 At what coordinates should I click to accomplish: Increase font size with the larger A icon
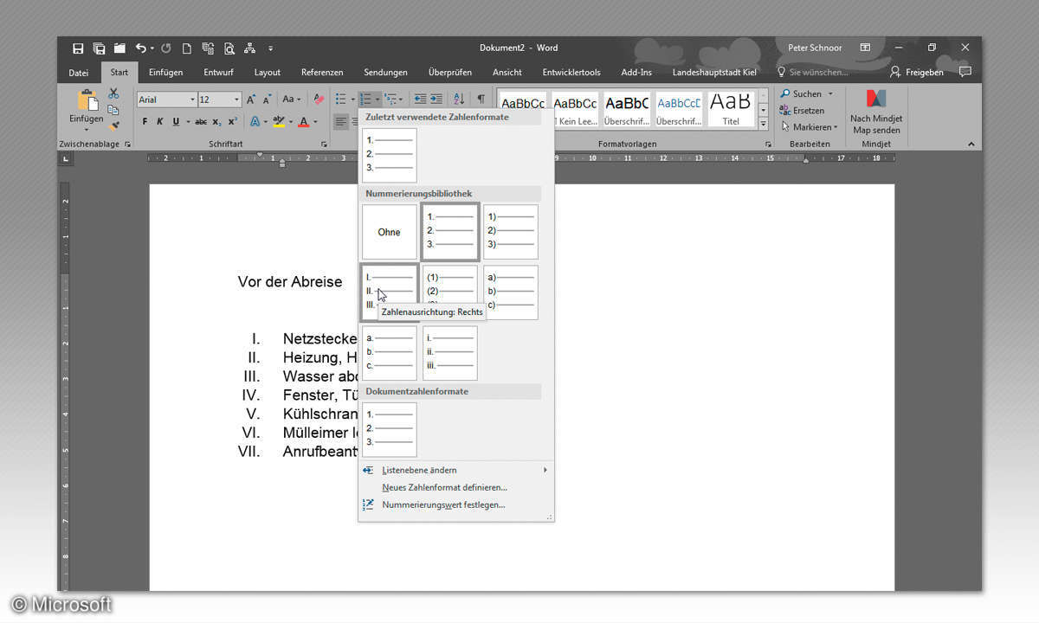[251, 100]
